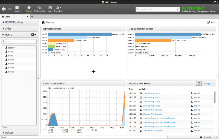The height and width of the screenshot is (139, 219).
Task: Click the Top Alerts by User title
Action: [52, 29]
